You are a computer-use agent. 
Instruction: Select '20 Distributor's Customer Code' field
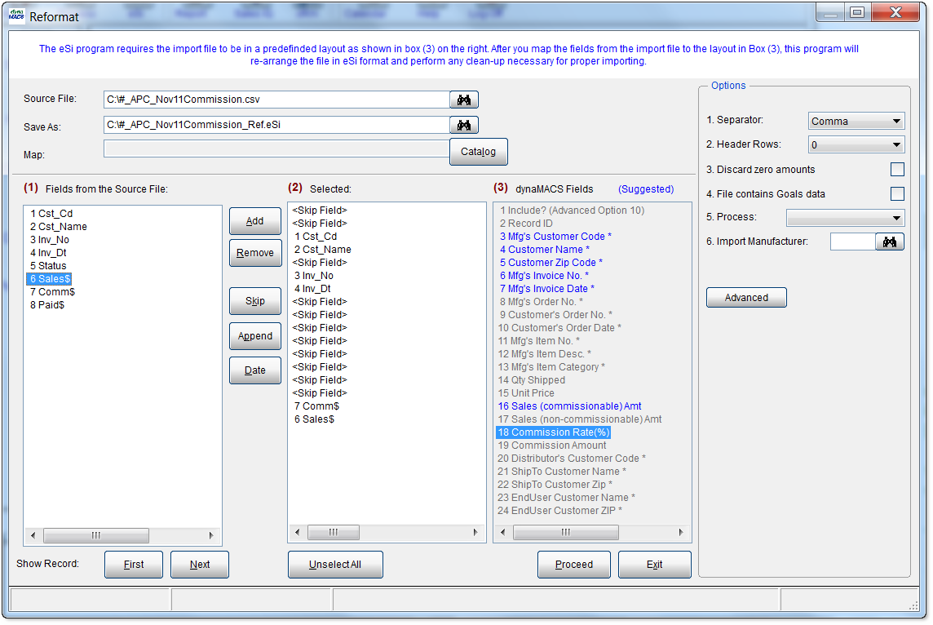point(572,459)
